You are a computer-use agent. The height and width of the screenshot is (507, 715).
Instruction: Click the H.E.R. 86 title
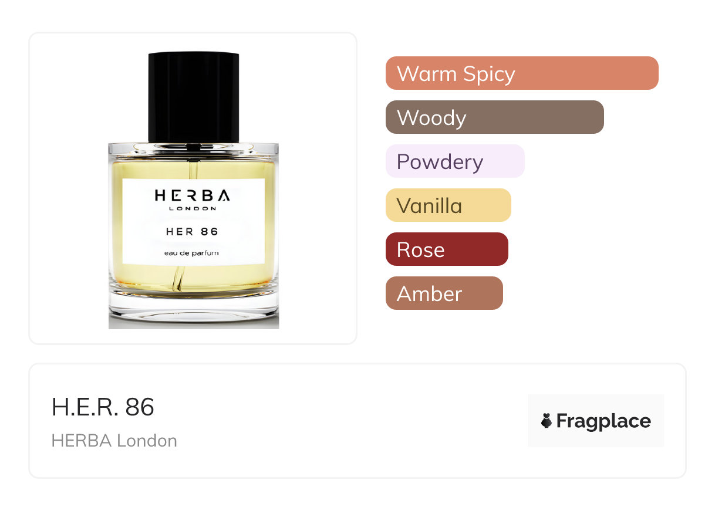(103, 407)
